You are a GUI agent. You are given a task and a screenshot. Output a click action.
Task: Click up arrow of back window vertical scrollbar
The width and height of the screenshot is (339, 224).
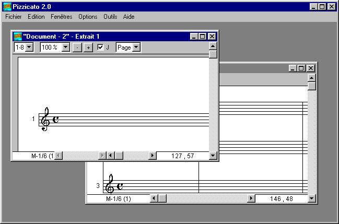click(x=311, y=78)
